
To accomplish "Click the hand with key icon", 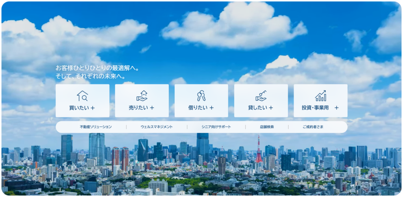I will (x=261, y=96).
